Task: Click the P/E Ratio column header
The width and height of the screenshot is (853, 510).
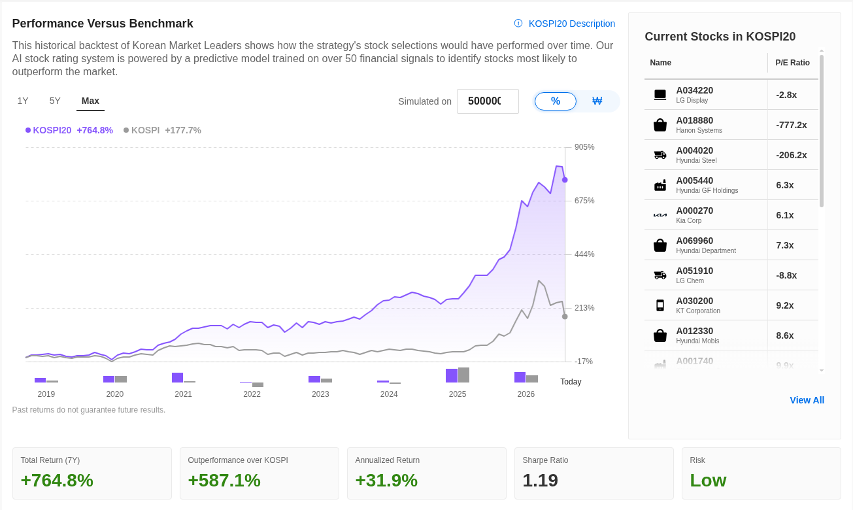Action: click(x=793, y=63)
